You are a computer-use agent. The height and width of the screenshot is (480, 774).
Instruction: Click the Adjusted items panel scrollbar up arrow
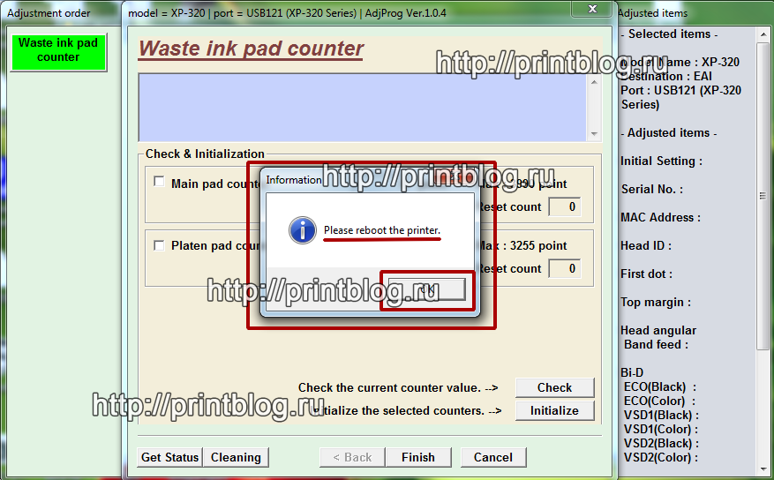click(x=763, y=34)
